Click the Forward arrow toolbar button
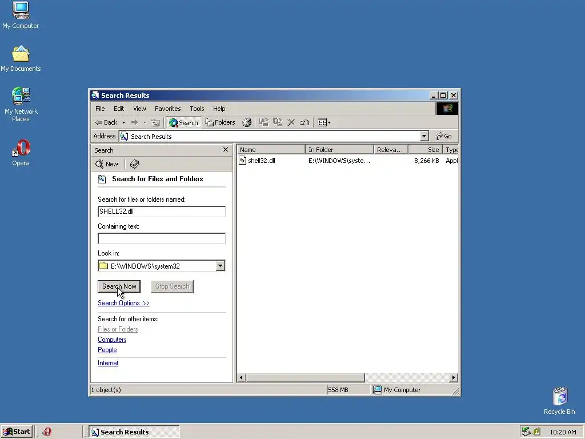The image size is (585, 439). 134,122
